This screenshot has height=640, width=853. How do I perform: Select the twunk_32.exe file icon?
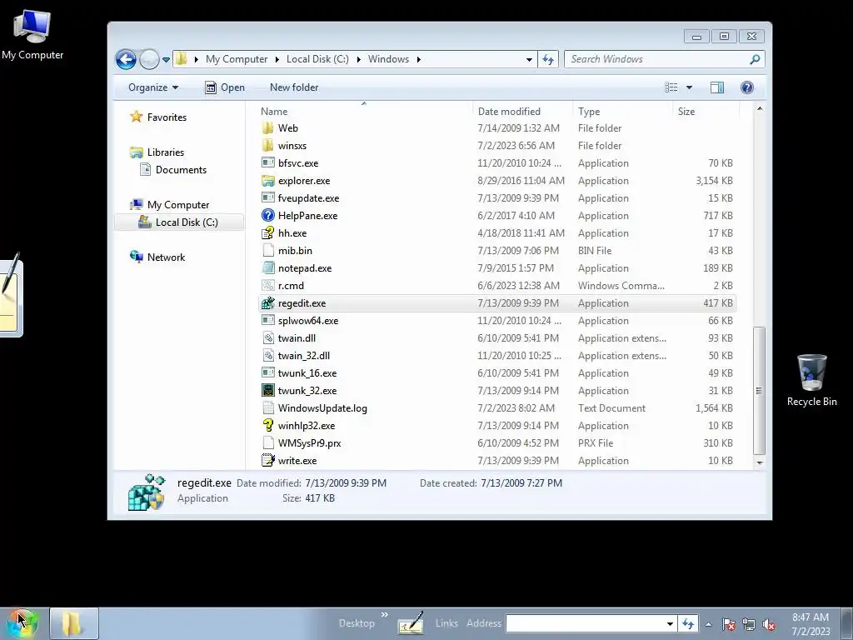[x=267, y=390]
